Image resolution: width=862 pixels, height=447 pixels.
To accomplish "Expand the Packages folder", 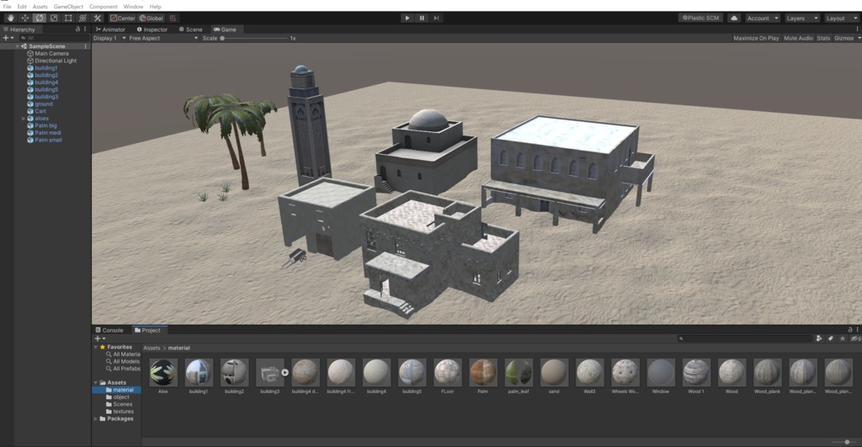I will click(96, 418).
